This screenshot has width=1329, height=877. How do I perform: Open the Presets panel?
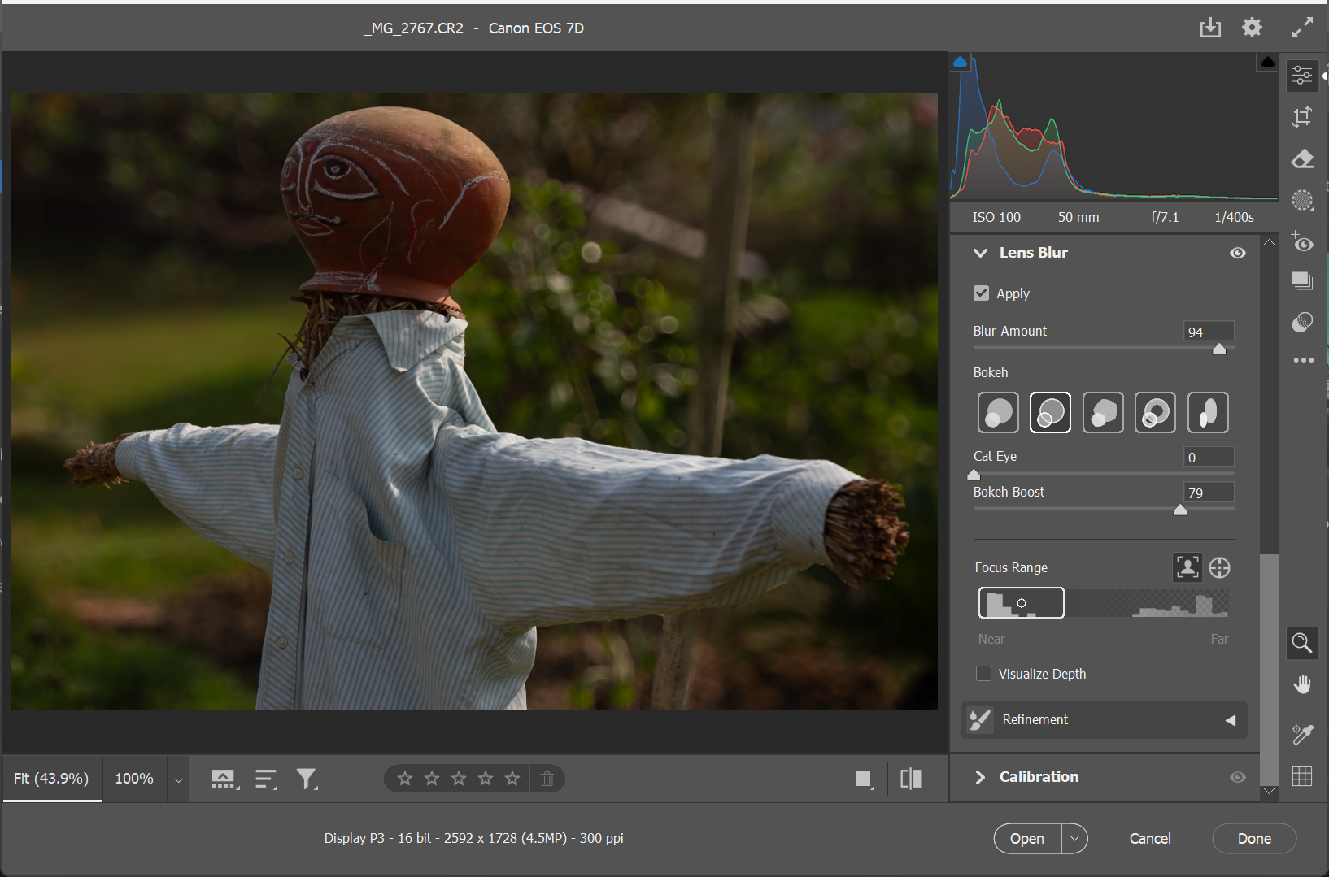1302,280
